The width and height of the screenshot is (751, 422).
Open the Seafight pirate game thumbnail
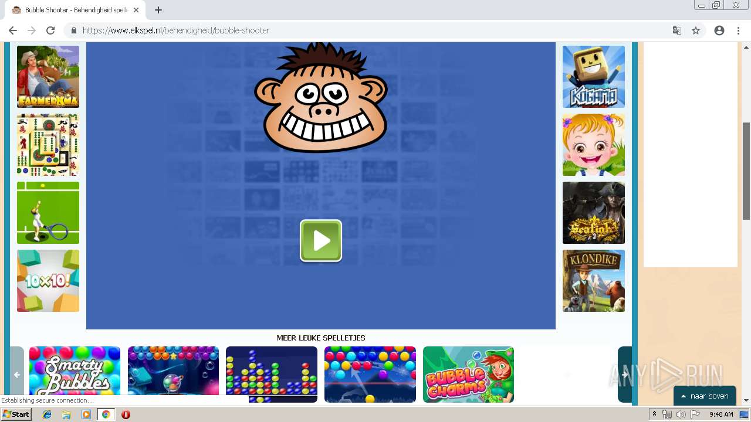594,213
